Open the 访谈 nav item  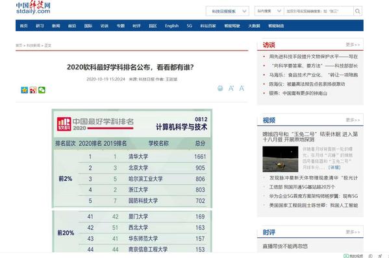(104, 26)
